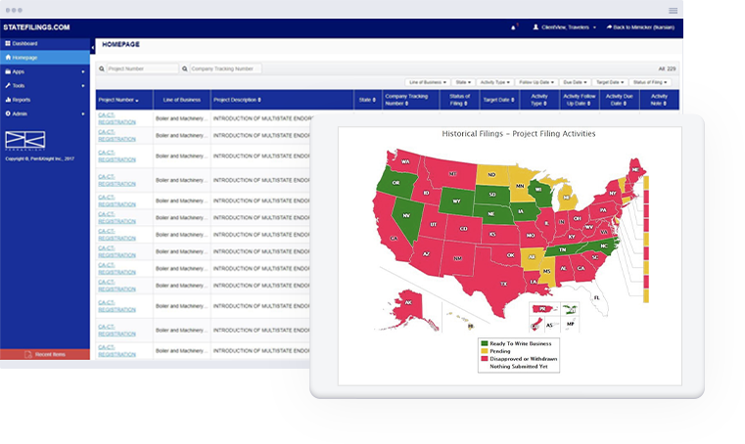
Task: Click the hamburger menu icon at top right
Action: (x=673, y=10)
